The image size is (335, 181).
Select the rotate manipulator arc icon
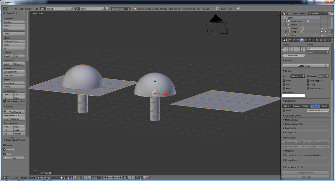point(85,178)
